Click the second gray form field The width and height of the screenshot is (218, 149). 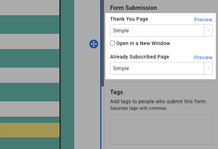[29, 41]
